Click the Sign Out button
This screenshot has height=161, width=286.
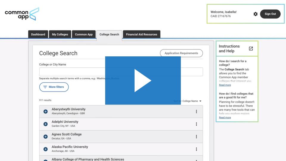click(x=270, y=14)
